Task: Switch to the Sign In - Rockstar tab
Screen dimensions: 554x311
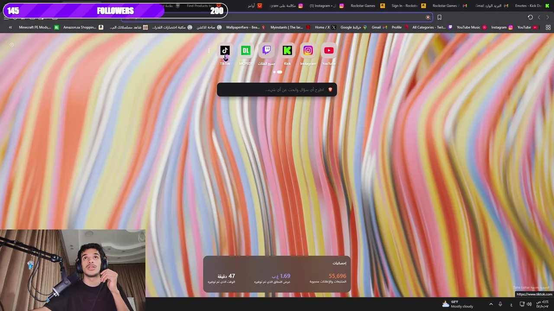Action: tap(408, 6)
